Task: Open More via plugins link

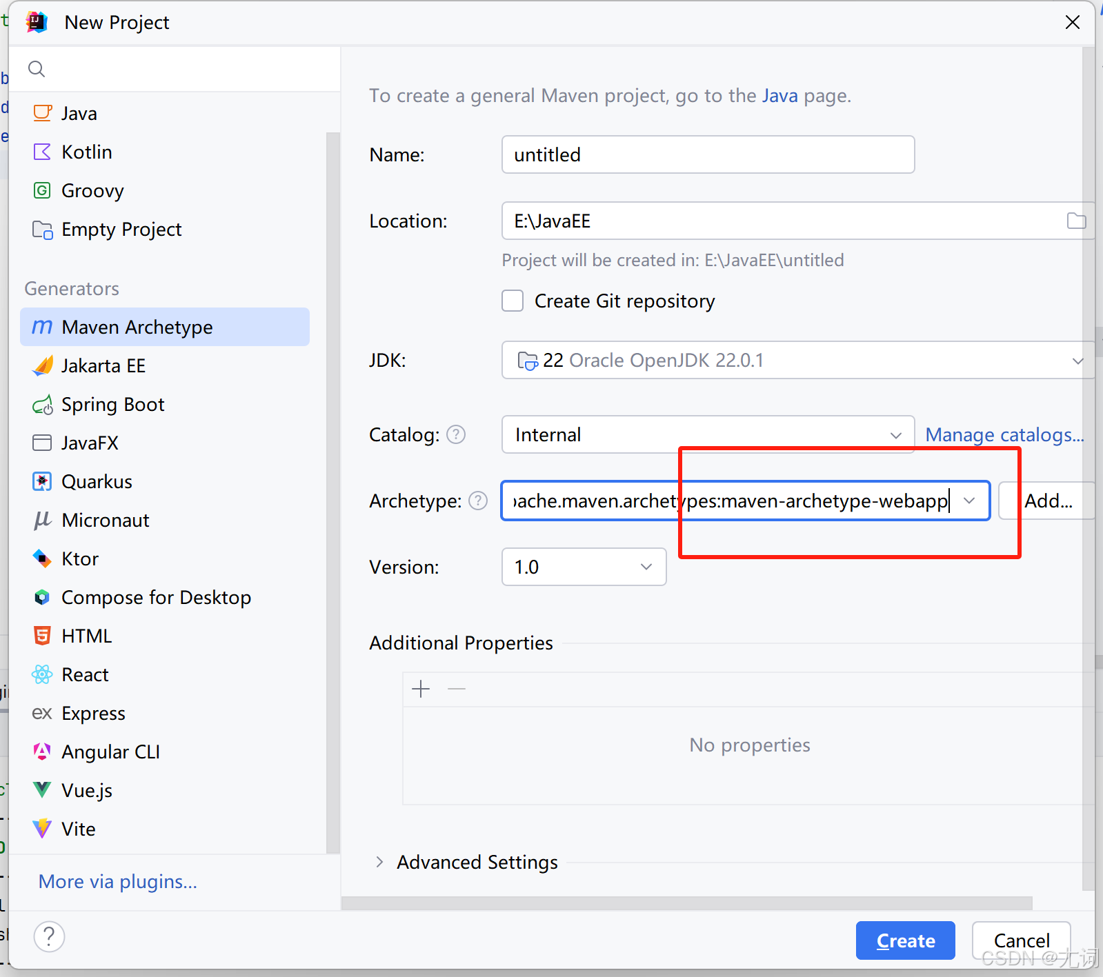Action: (117, 881)
